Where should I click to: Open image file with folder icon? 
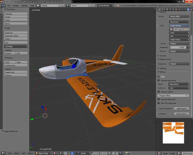pyautogui.click(x=185, y=29)
